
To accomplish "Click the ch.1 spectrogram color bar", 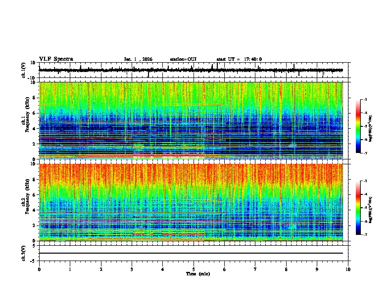I will pyautogui.click(x=358, y=126).
